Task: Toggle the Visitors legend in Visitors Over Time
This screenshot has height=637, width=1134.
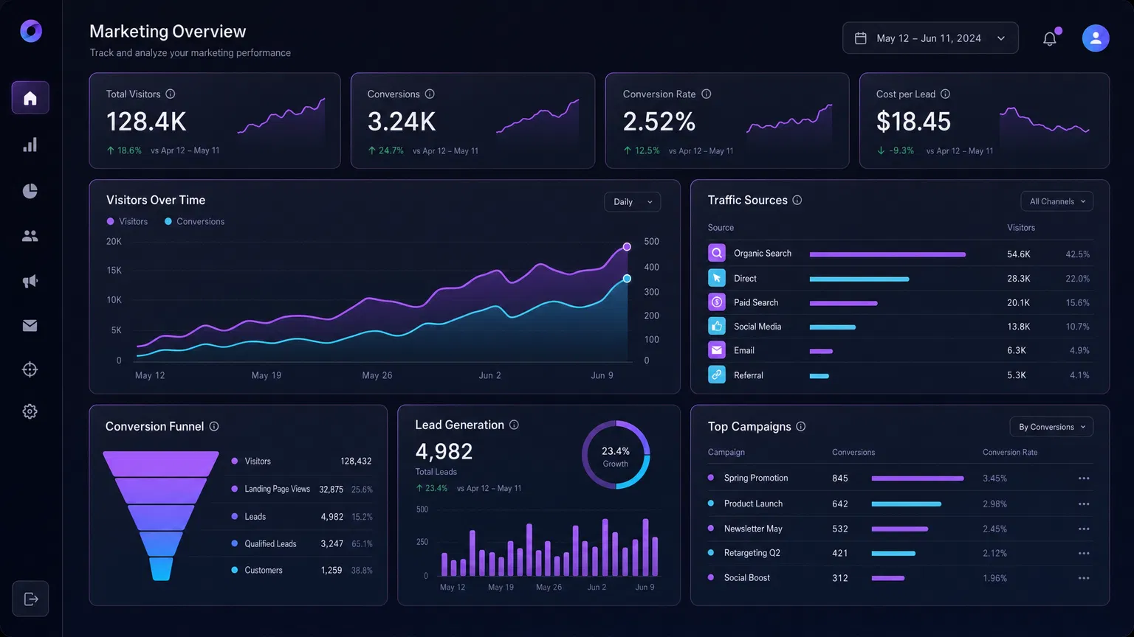Action: tap(127, 221)
